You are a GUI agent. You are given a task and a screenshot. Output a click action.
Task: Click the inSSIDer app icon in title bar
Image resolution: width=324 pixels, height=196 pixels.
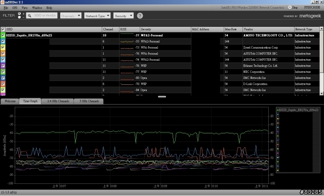pyautogui.click(x=2, y=2)
